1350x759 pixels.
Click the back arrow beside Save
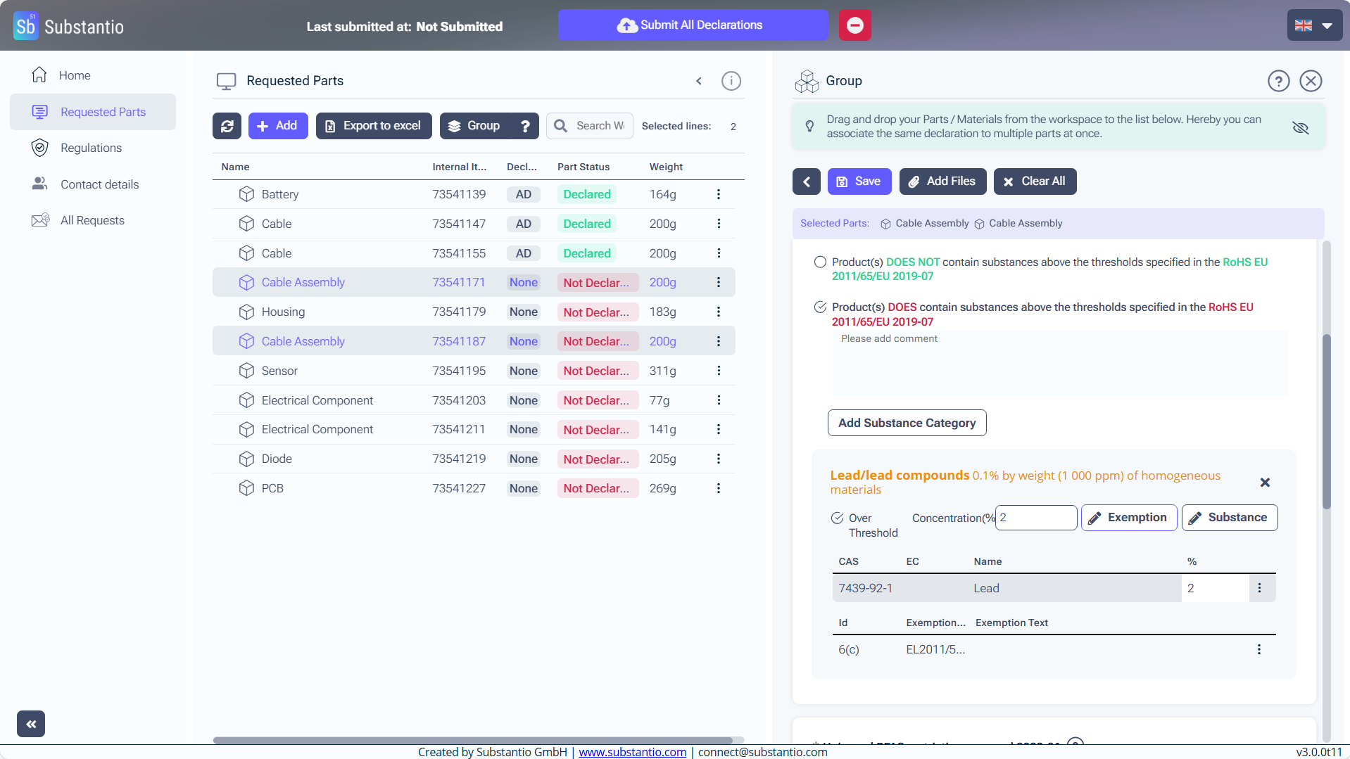pyautogui.click(x=806, y=181)
